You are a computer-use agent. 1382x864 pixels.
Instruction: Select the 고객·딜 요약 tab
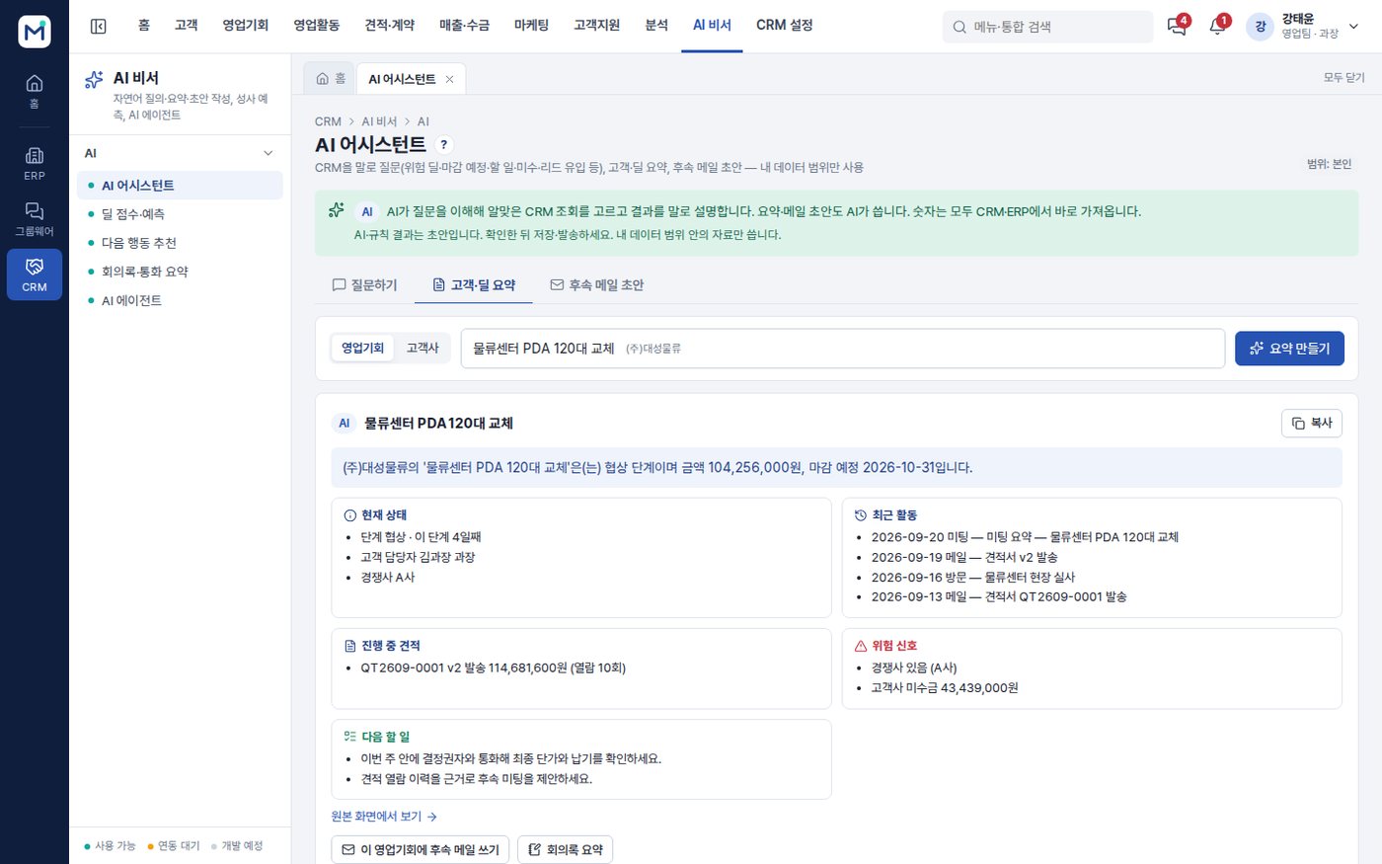474,284
